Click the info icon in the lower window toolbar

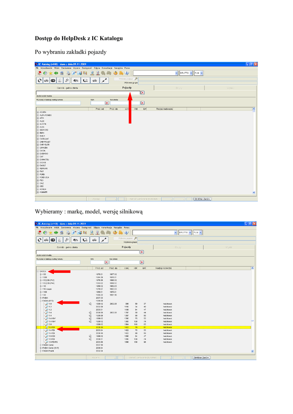pos(126,232)
